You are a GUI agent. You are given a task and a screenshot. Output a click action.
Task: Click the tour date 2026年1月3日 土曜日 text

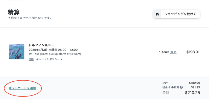click(53, 50)
